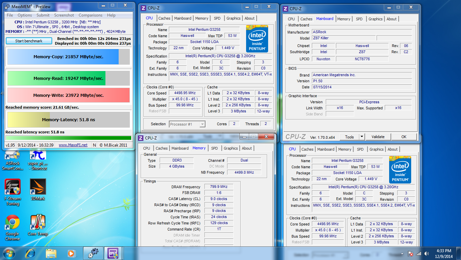Open Internet Explorer from taskbar
The height and width of the screenshot is (260, 461).
[x=31, y=253]
